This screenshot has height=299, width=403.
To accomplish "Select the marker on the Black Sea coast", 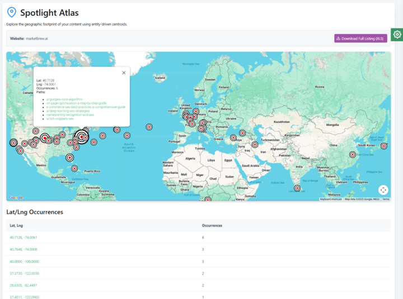I will coord(242,133).
